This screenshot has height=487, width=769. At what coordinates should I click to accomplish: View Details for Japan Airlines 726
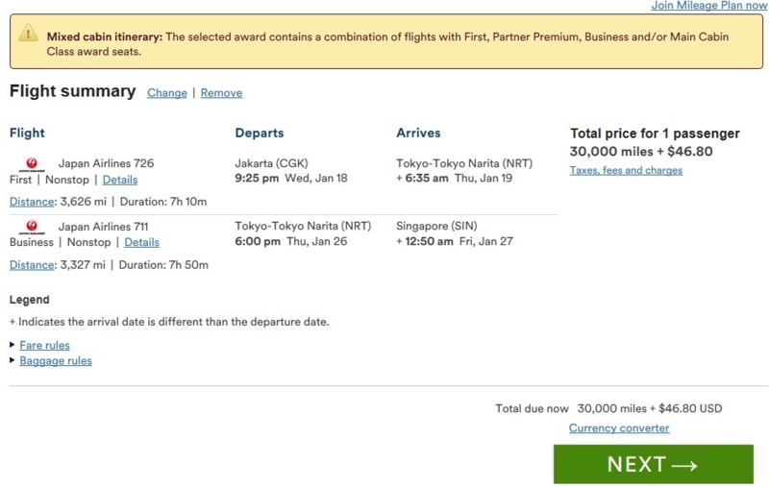[119, 180]
